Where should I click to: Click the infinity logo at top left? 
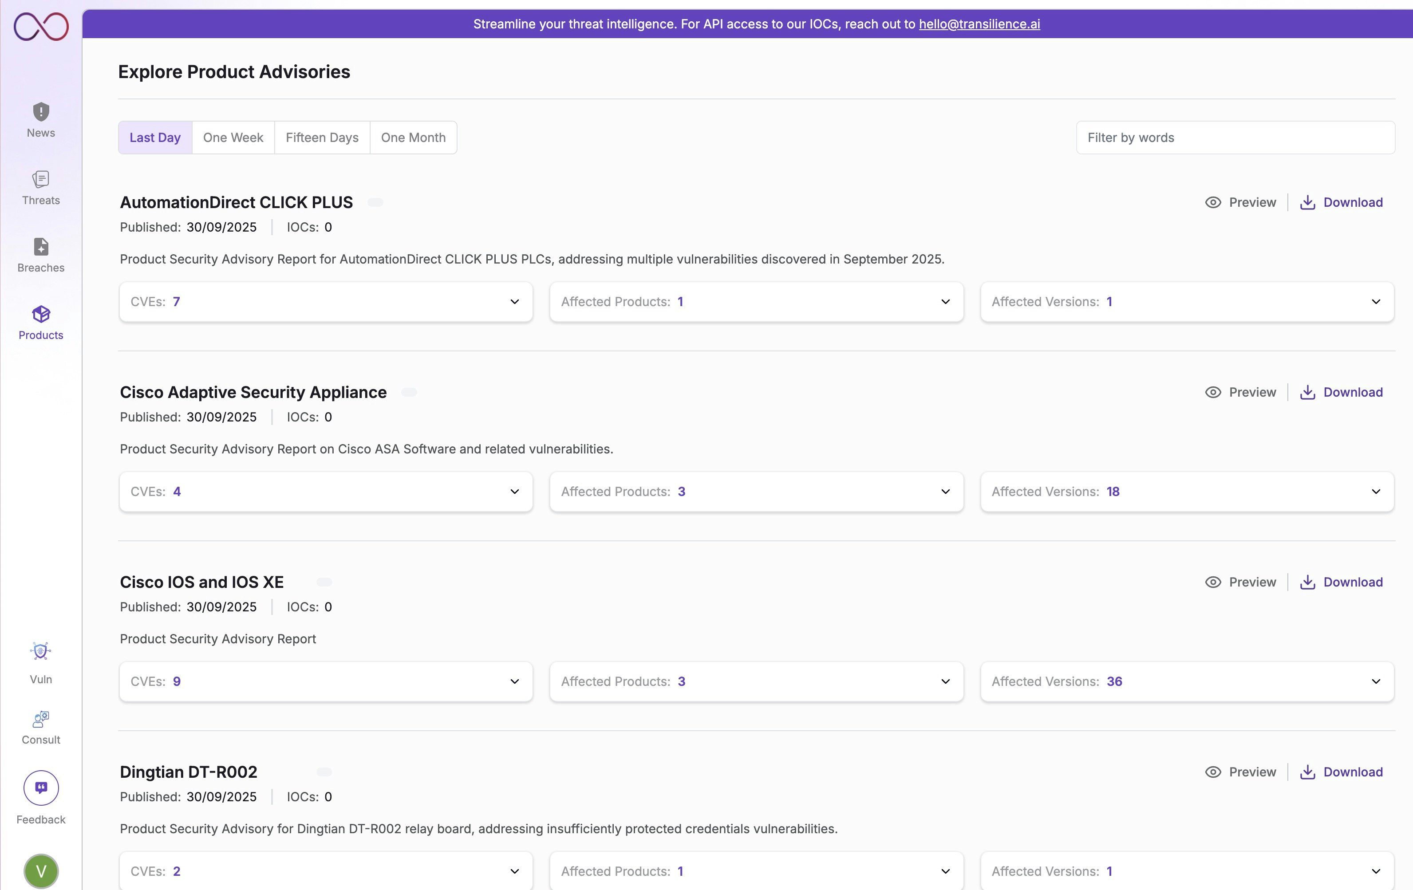click(x=41, y=27)
